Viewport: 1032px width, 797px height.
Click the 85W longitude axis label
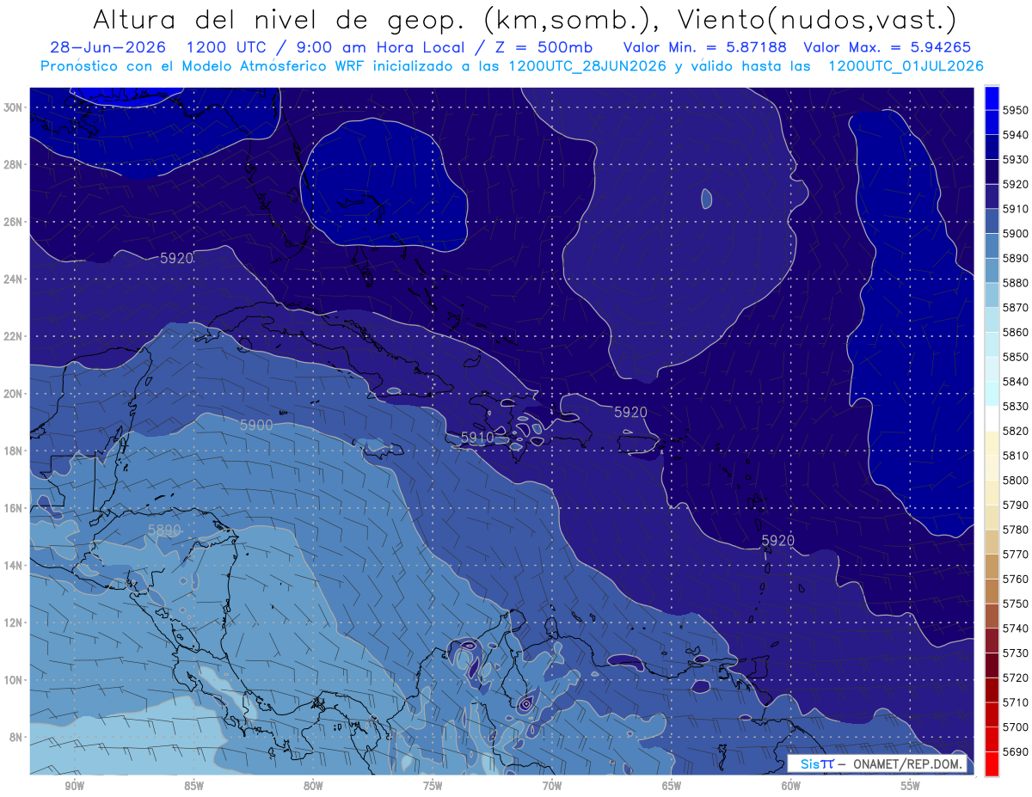click(x=193, y=787)
